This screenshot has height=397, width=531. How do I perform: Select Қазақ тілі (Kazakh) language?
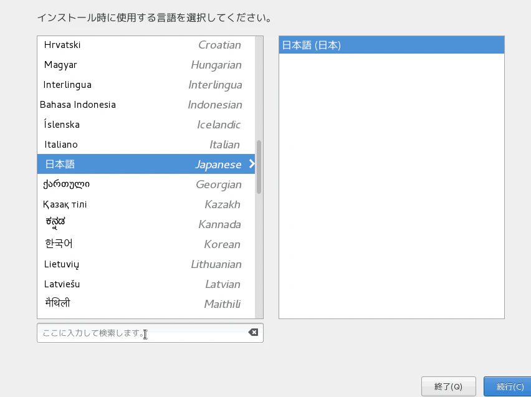[146, 204]
